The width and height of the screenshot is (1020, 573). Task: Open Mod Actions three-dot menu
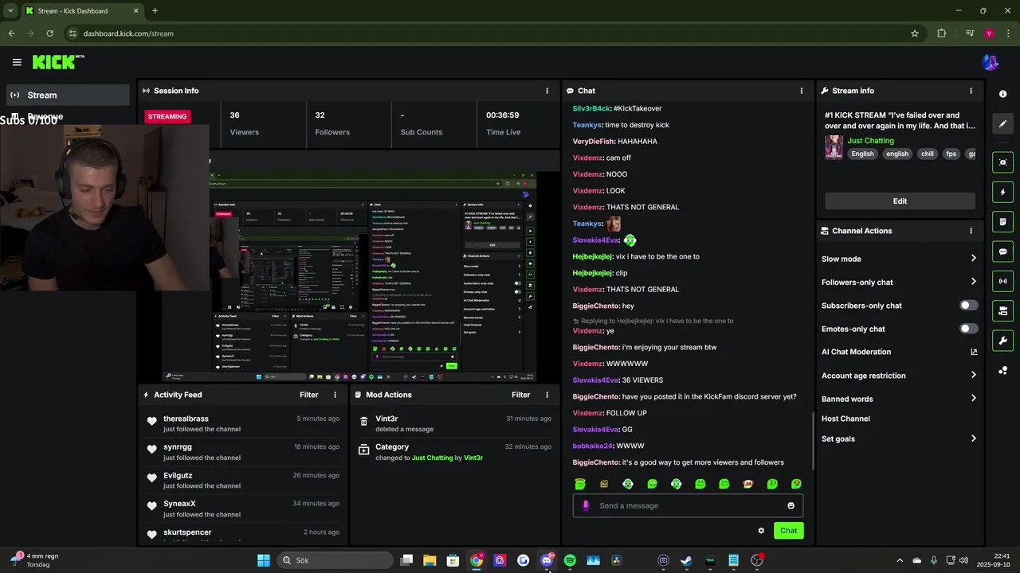[x=547, y=395]
